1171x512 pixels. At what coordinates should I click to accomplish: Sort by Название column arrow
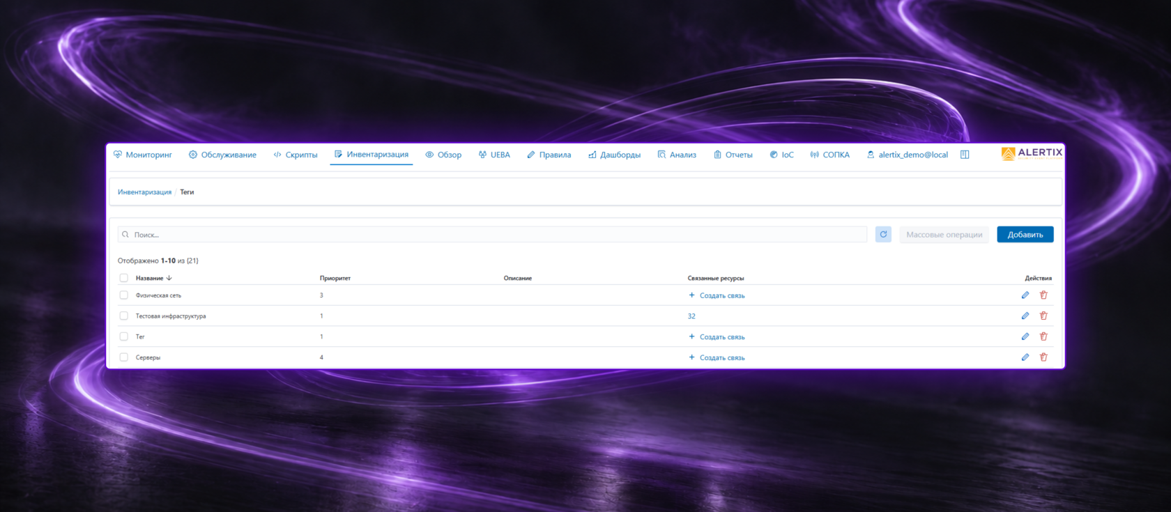169,278
